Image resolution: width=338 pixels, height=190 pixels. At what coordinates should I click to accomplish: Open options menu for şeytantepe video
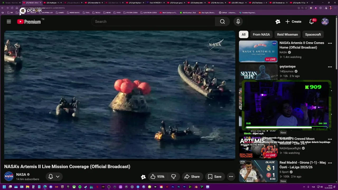[x=330, y=67]
